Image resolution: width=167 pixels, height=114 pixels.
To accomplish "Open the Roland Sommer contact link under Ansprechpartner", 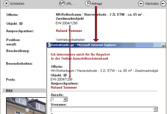I will point(69,31).
